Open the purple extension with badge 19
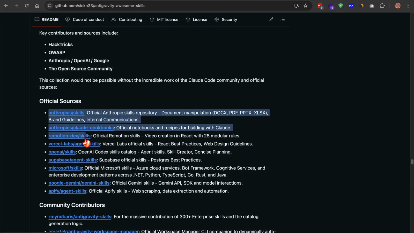Screen dimensions: 414x233 tap(331, 6)
